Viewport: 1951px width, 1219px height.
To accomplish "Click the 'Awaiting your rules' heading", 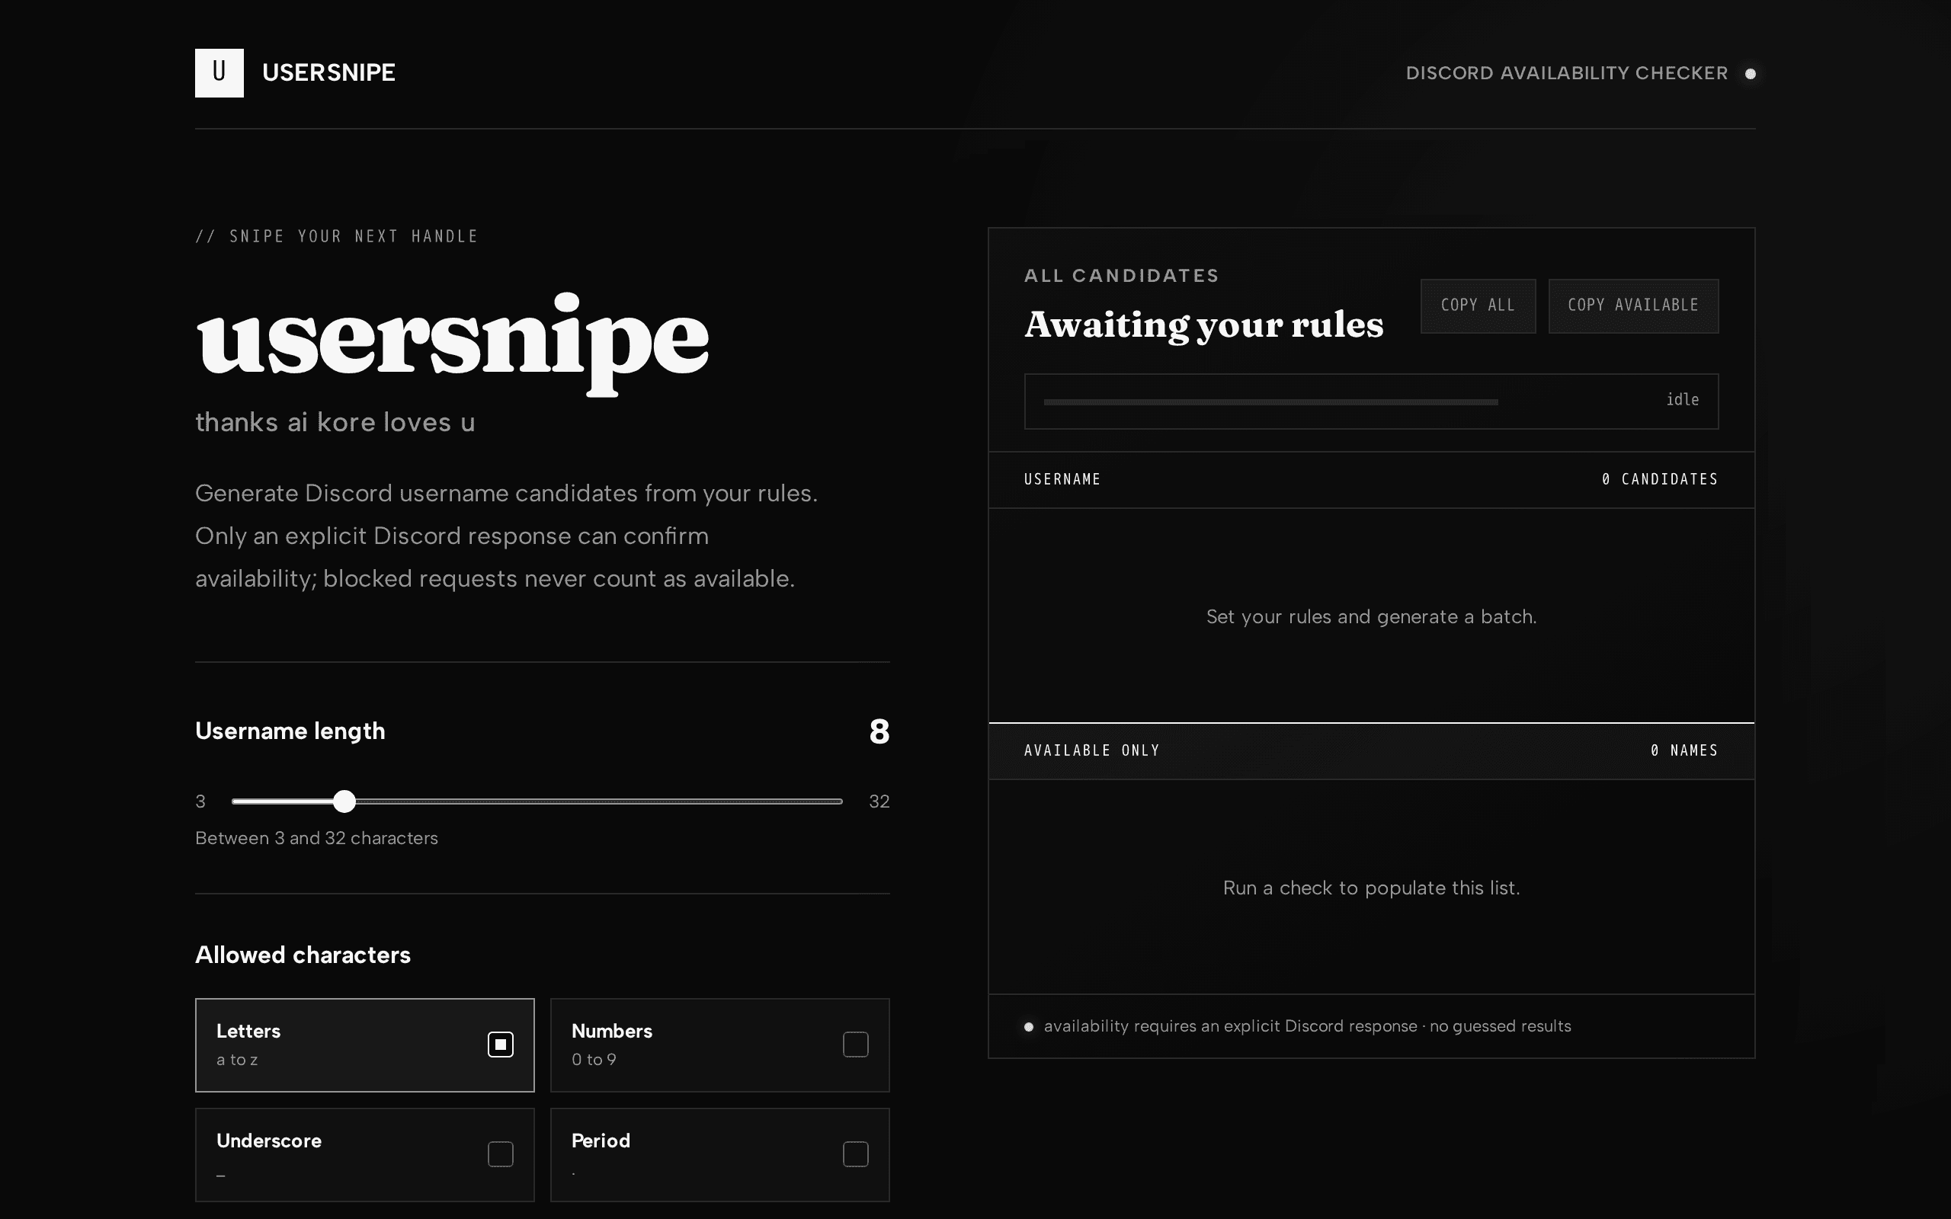I will point(1203,325).
